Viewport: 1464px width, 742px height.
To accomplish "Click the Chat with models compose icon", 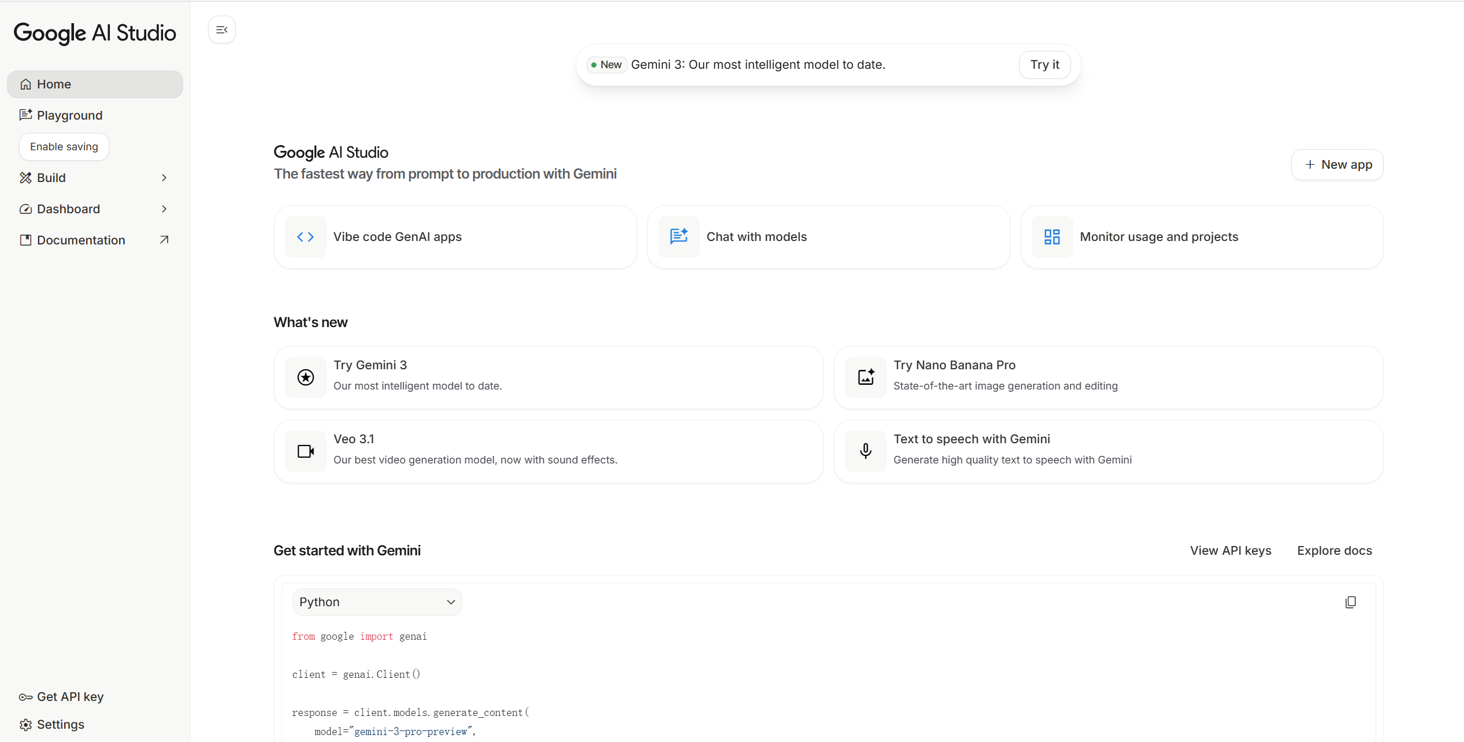I will [x=679, y=237].
